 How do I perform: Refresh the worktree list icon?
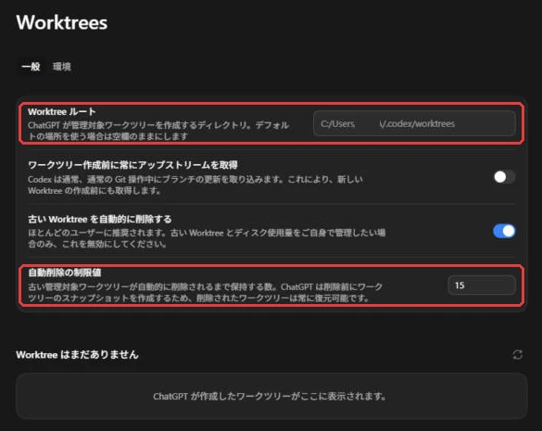pyautogui.click(x=517, y=355)
